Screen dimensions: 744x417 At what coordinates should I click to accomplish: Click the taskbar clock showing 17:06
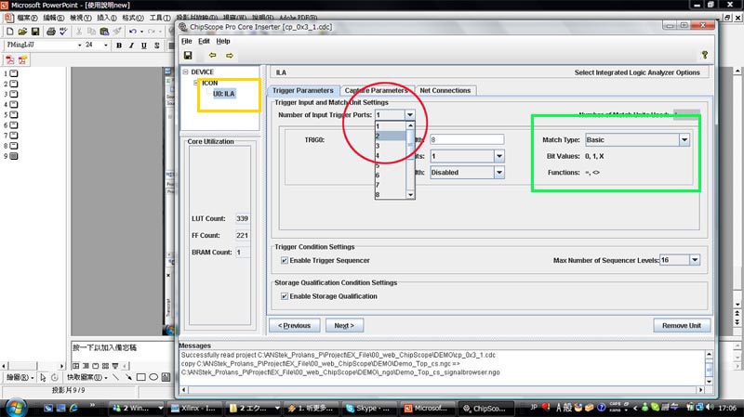click(x=727, y=408)
